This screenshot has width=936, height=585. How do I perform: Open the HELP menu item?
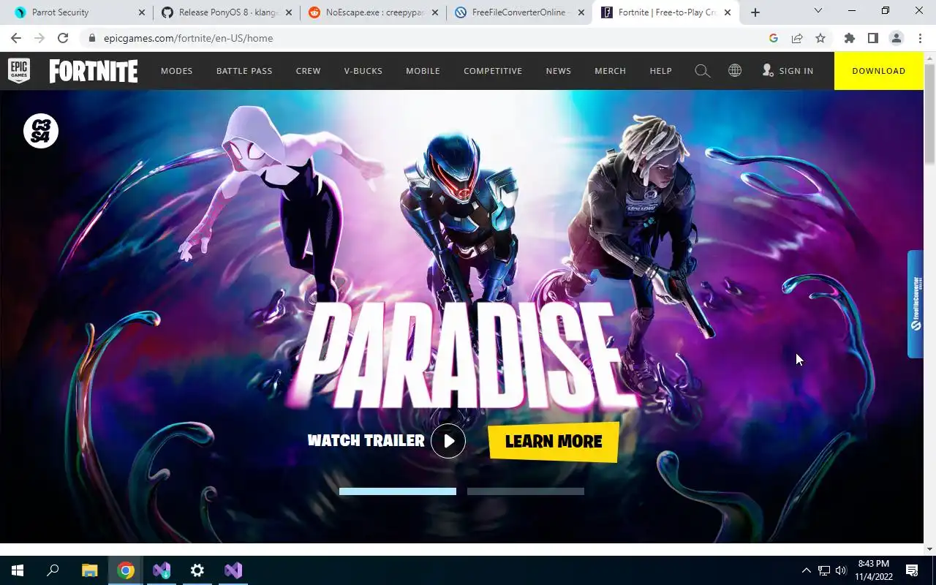pos(661,71)
